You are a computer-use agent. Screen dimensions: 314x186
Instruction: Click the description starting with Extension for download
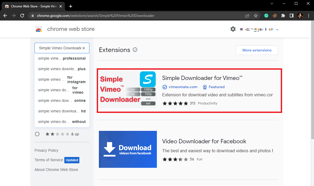tap(218, 95)
